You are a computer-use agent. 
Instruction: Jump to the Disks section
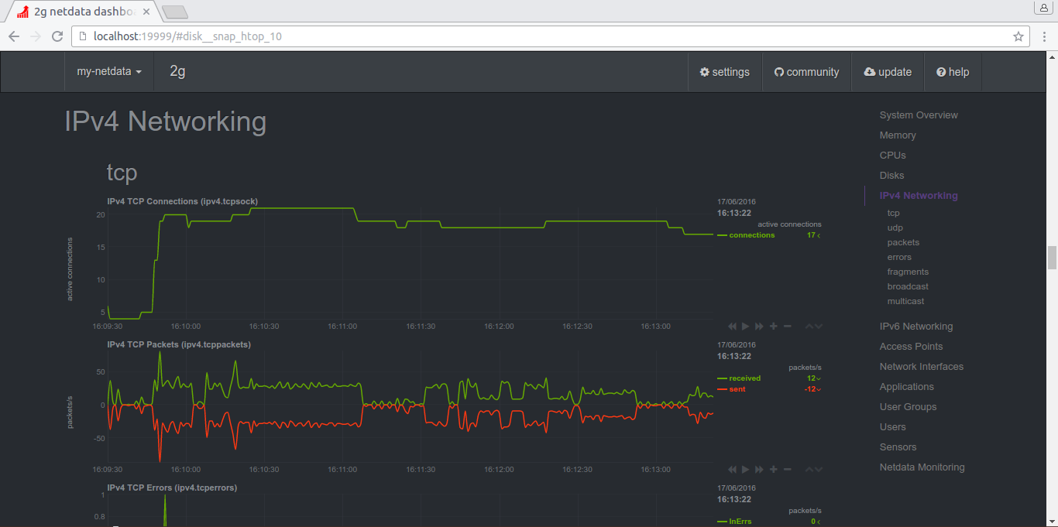coord(892,176)
